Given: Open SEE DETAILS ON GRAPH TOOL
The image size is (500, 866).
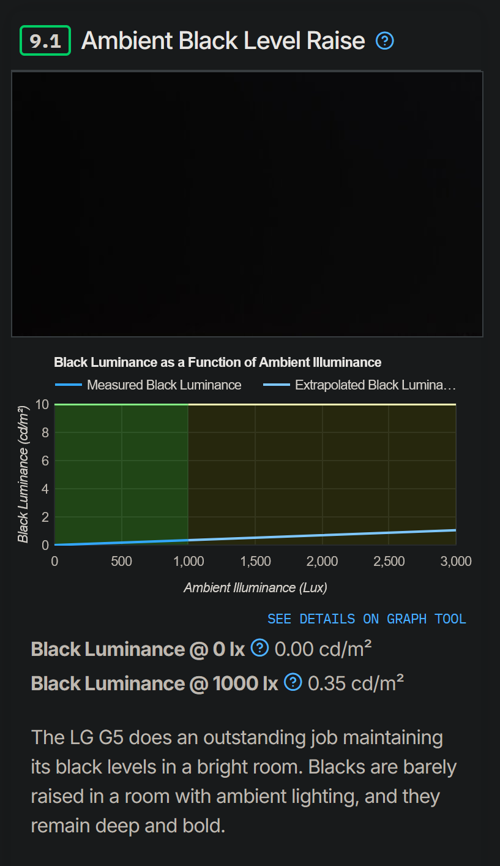Looking at the screenshot, I should point(367,619).
